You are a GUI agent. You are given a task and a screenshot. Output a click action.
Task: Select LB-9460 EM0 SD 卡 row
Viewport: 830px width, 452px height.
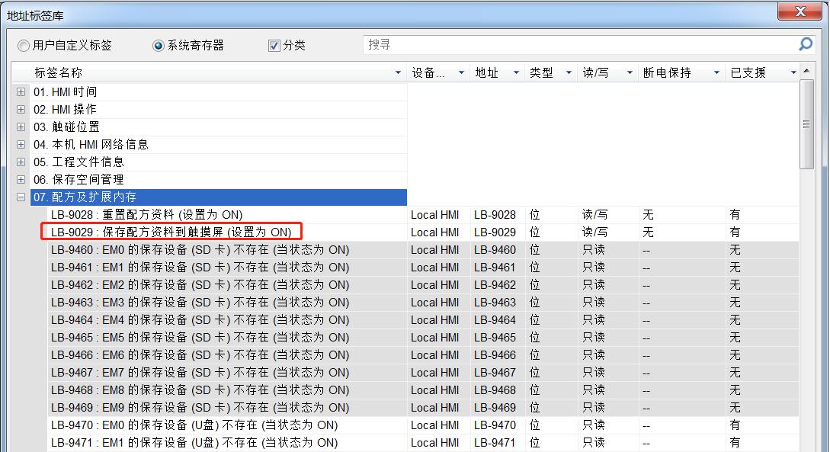pyautogui.click(x=423, y=249)
